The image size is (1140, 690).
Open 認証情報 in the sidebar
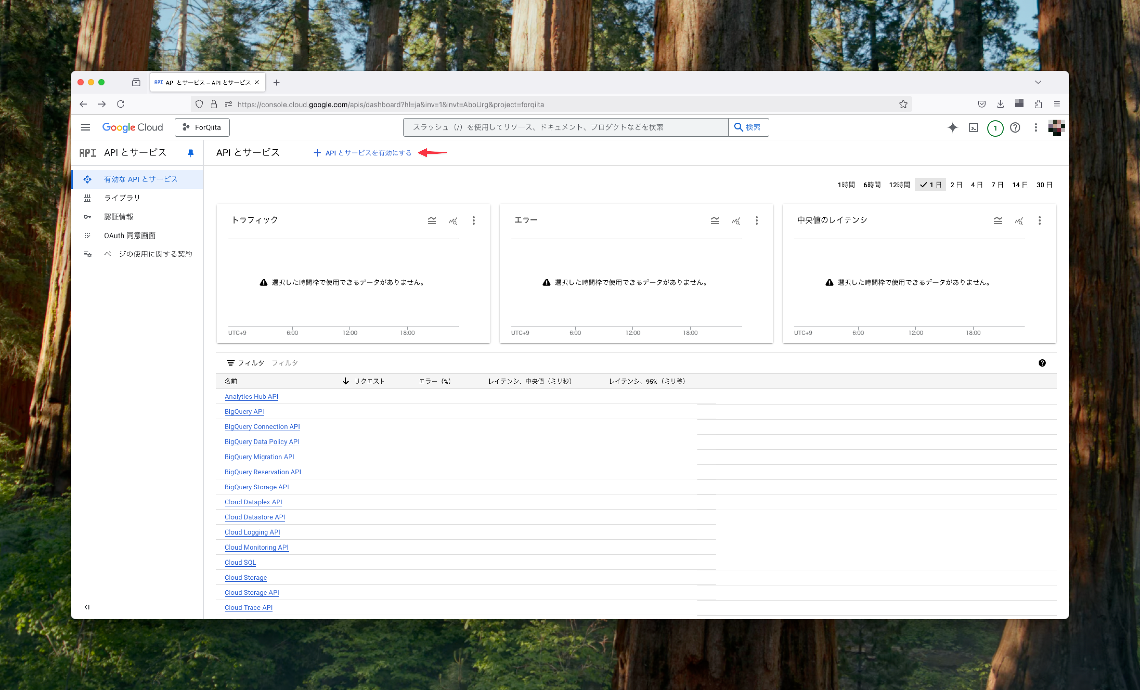pyautogui.click(x=118, y=216)
